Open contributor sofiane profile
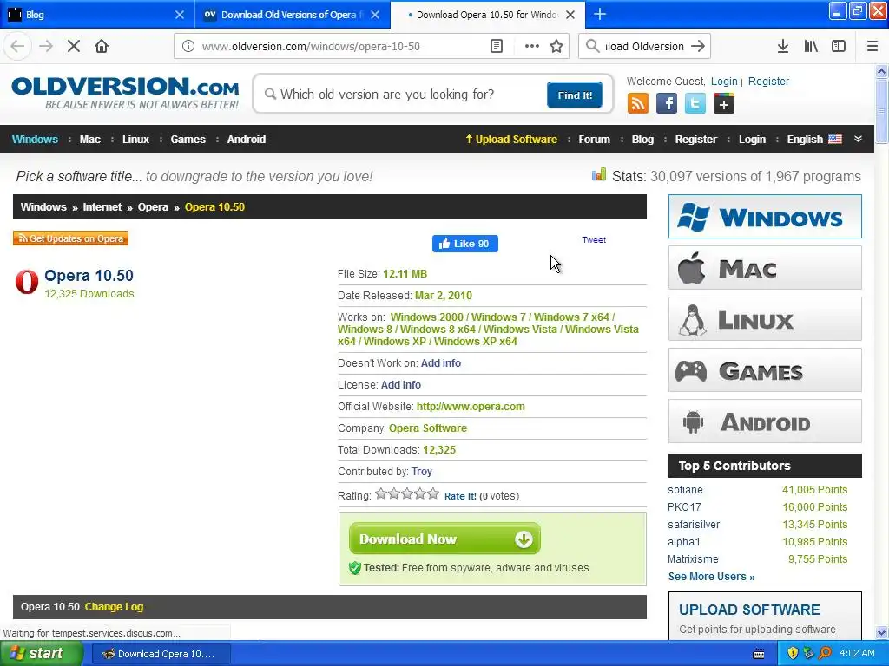This screenshot has height=666, width=889. click(685, 490)
